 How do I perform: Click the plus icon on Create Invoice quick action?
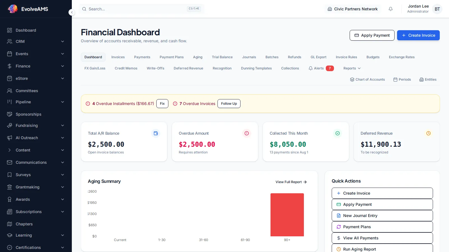coord(339,193)
